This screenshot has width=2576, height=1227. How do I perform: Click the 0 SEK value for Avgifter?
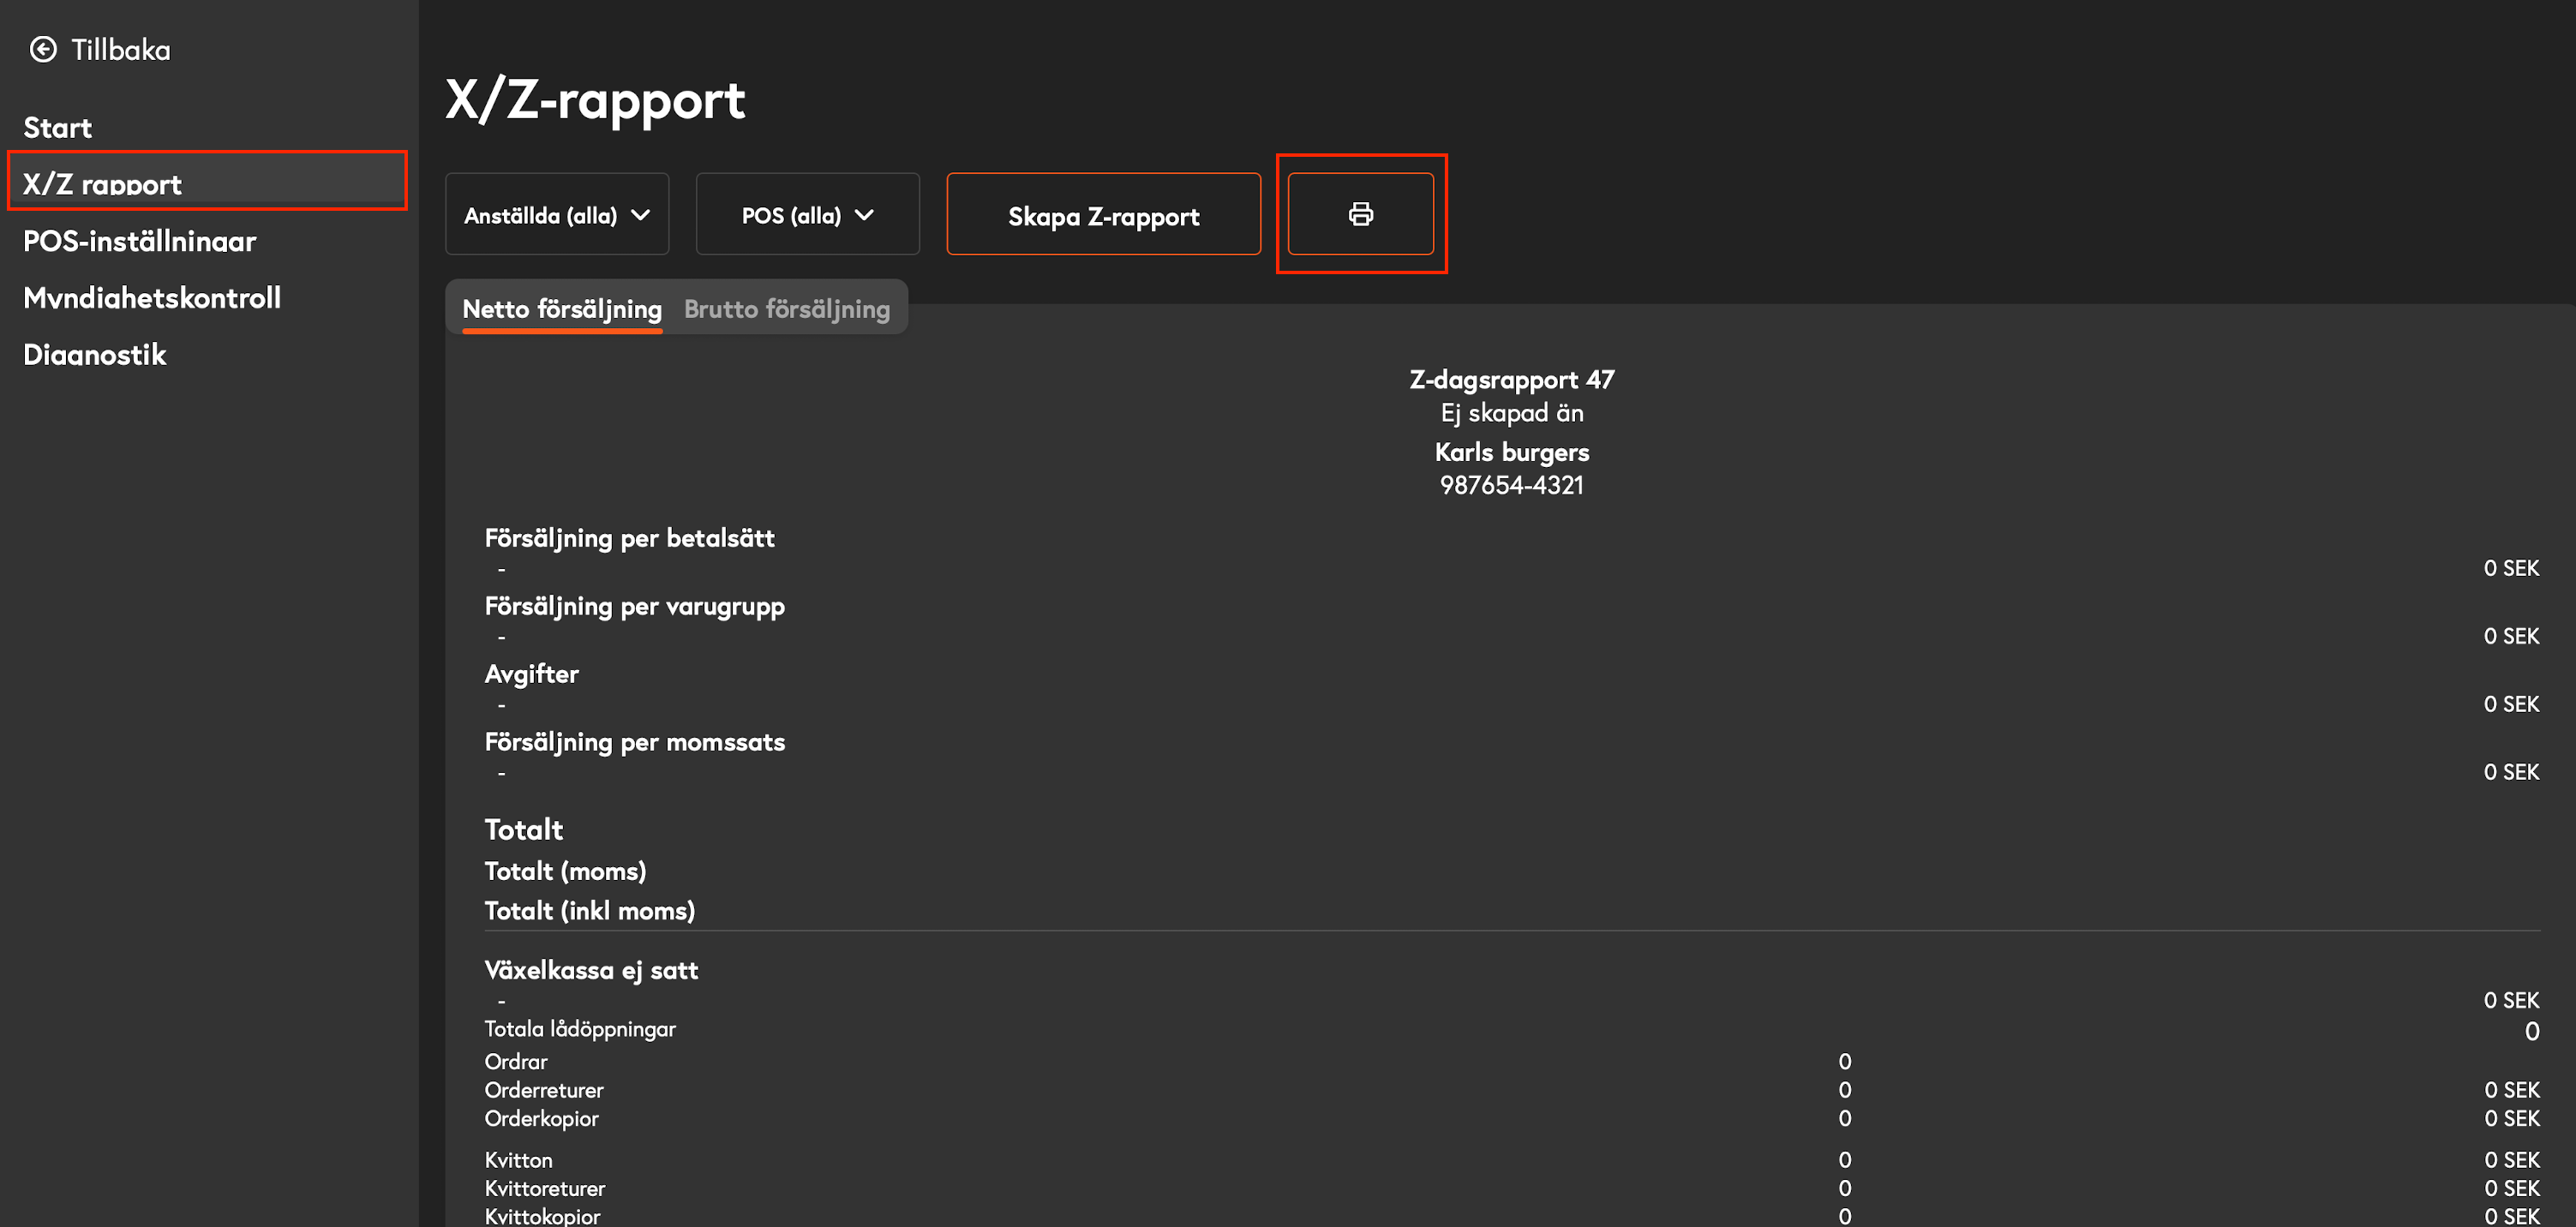tap(2511, 704)
